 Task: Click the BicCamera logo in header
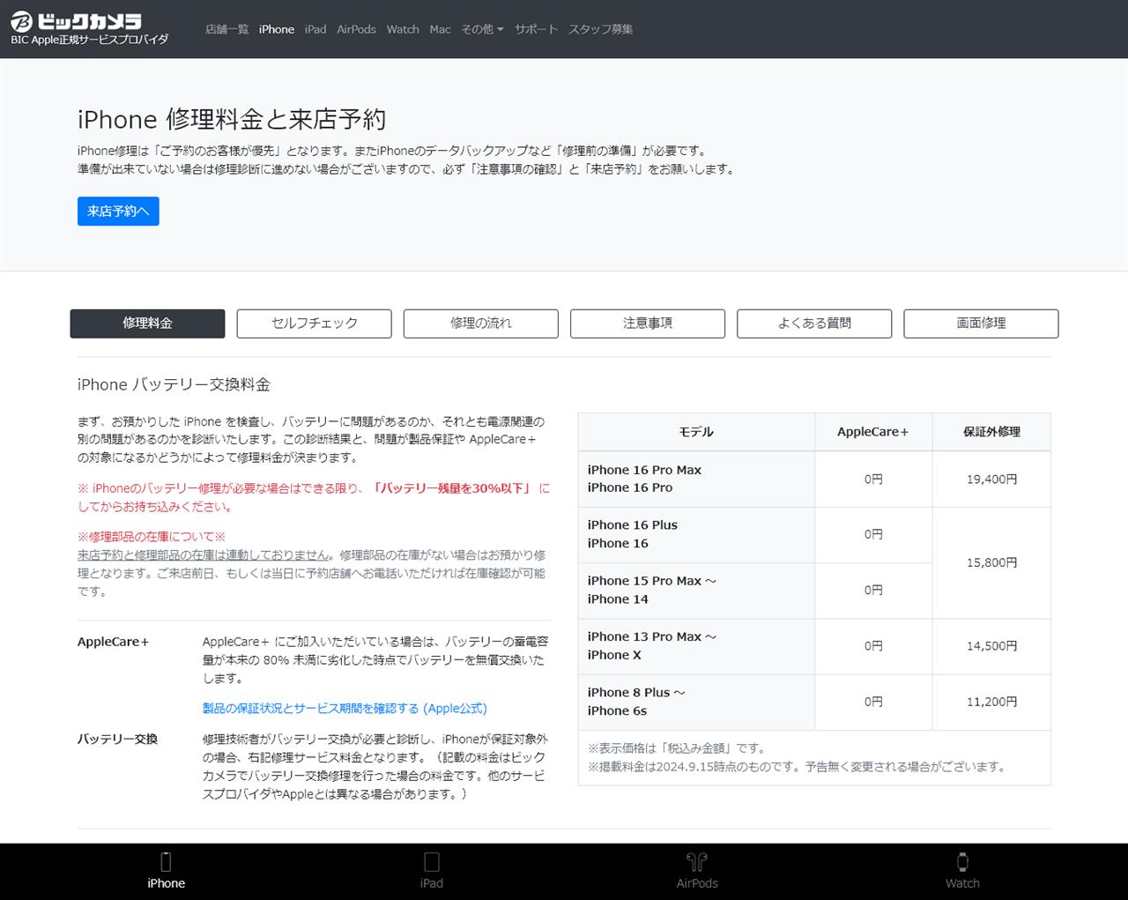pos(77,21)
